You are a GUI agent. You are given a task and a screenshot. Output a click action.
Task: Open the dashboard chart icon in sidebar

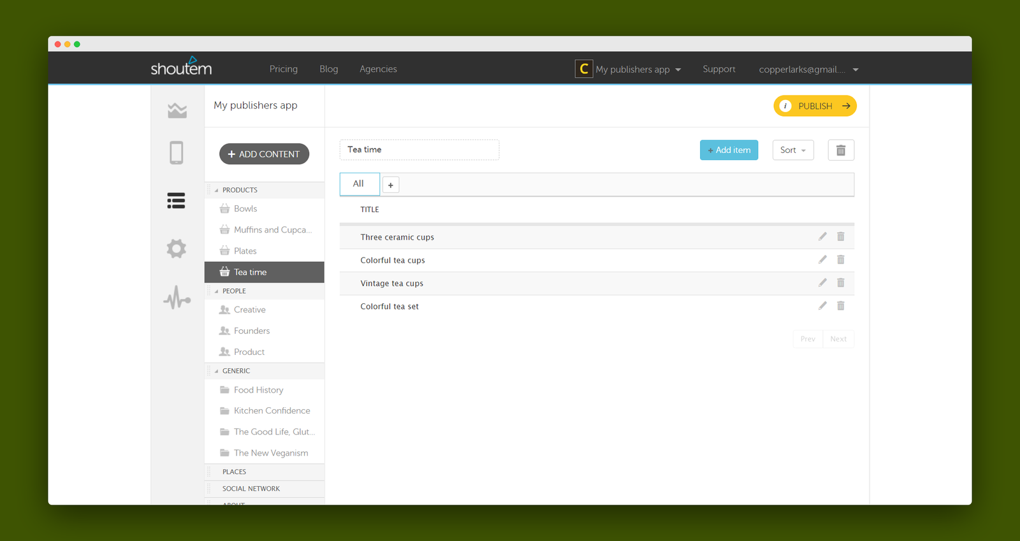pyautogui.click(x=177, y=110)
